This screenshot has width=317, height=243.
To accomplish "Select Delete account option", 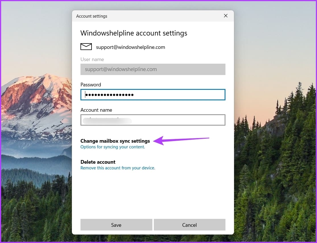I will [x=98, y=162].
